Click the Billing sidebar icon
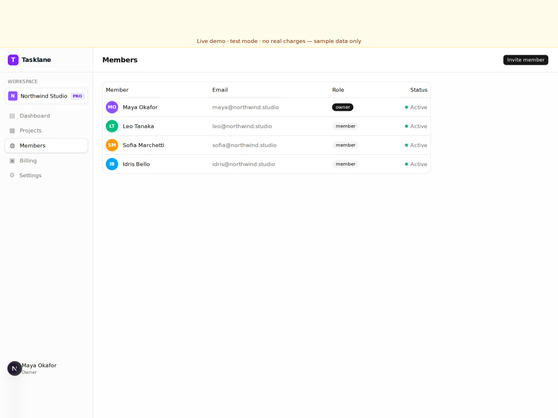 tap(12, 161)
